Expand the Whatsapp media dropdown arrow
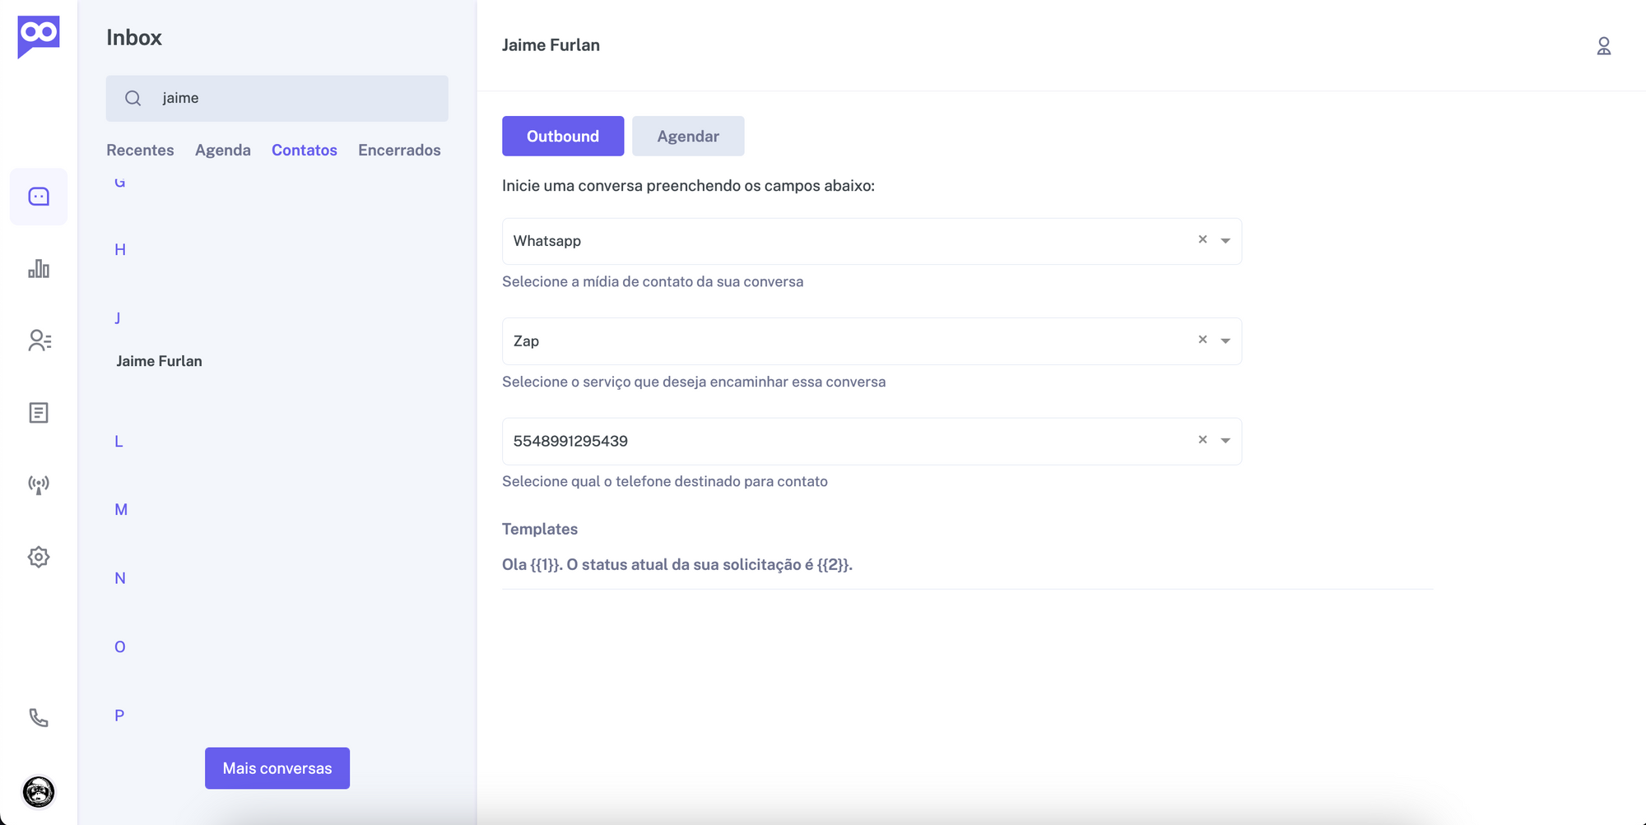Viewport: 1646px width, 825px height. pos(1225,241)
